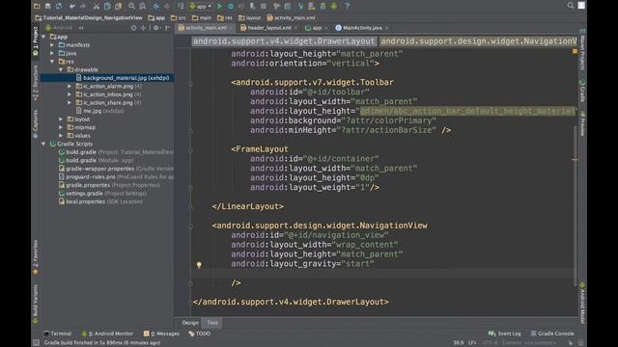
Task: Open the Messages tool window
Action: [x=161, y=334]
